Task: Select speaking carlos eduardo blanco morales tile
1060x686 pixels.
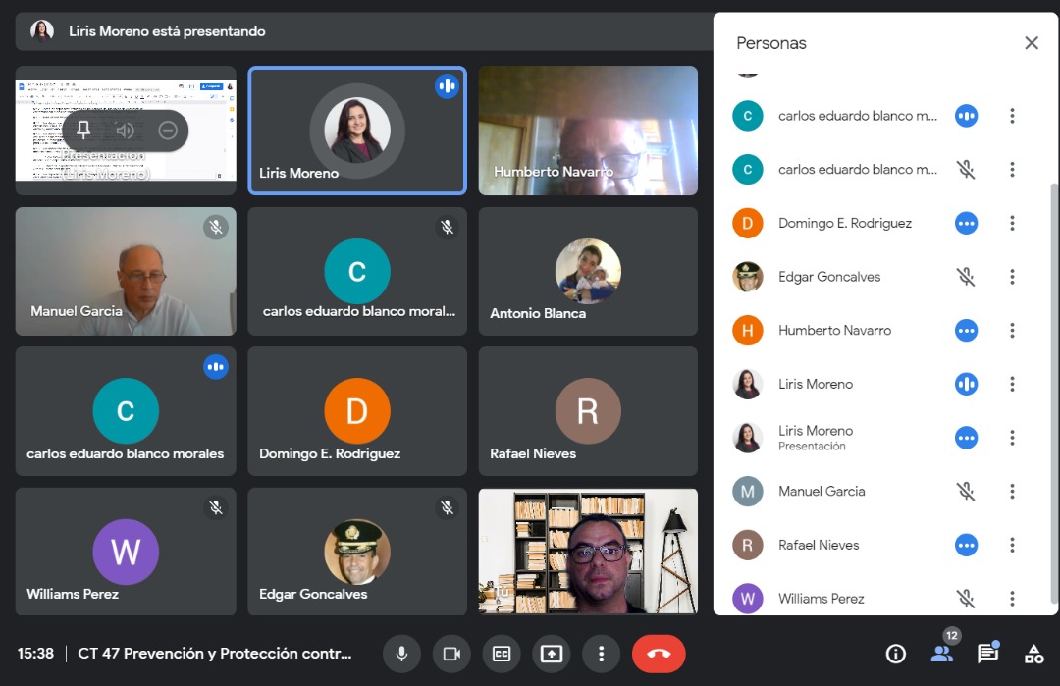Action: (x=126, y=411)
